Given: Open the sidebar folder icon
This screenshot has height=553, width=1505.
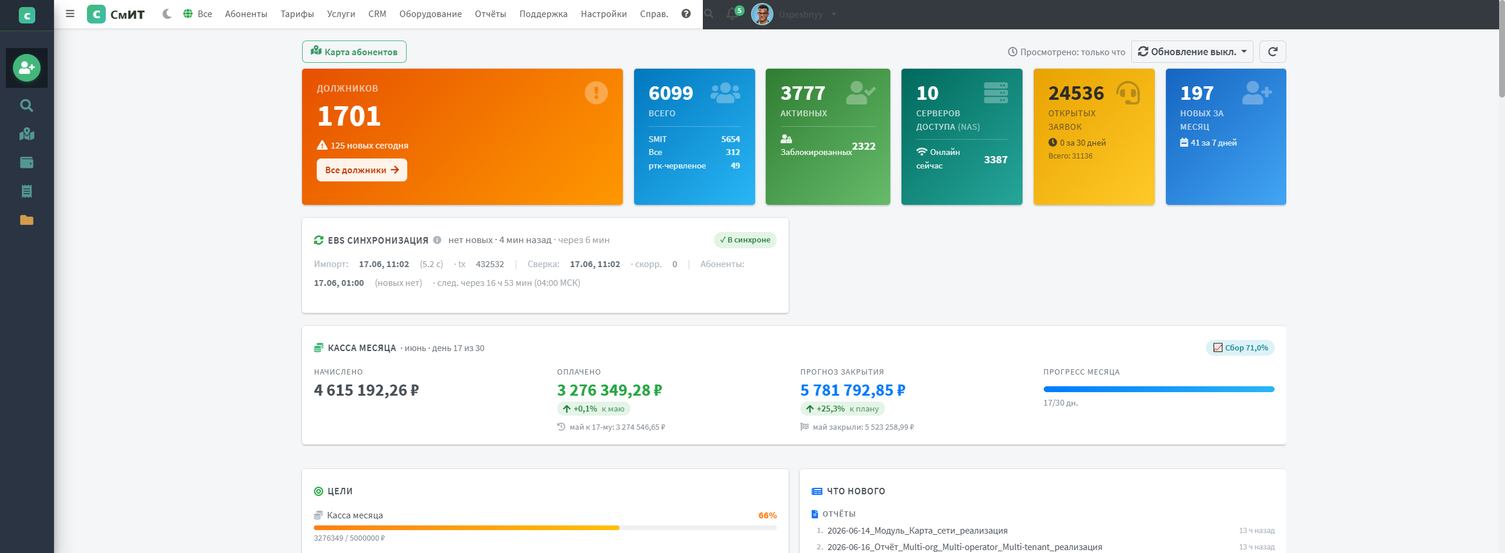Looking at the screenshot, I should coord(26,220).
